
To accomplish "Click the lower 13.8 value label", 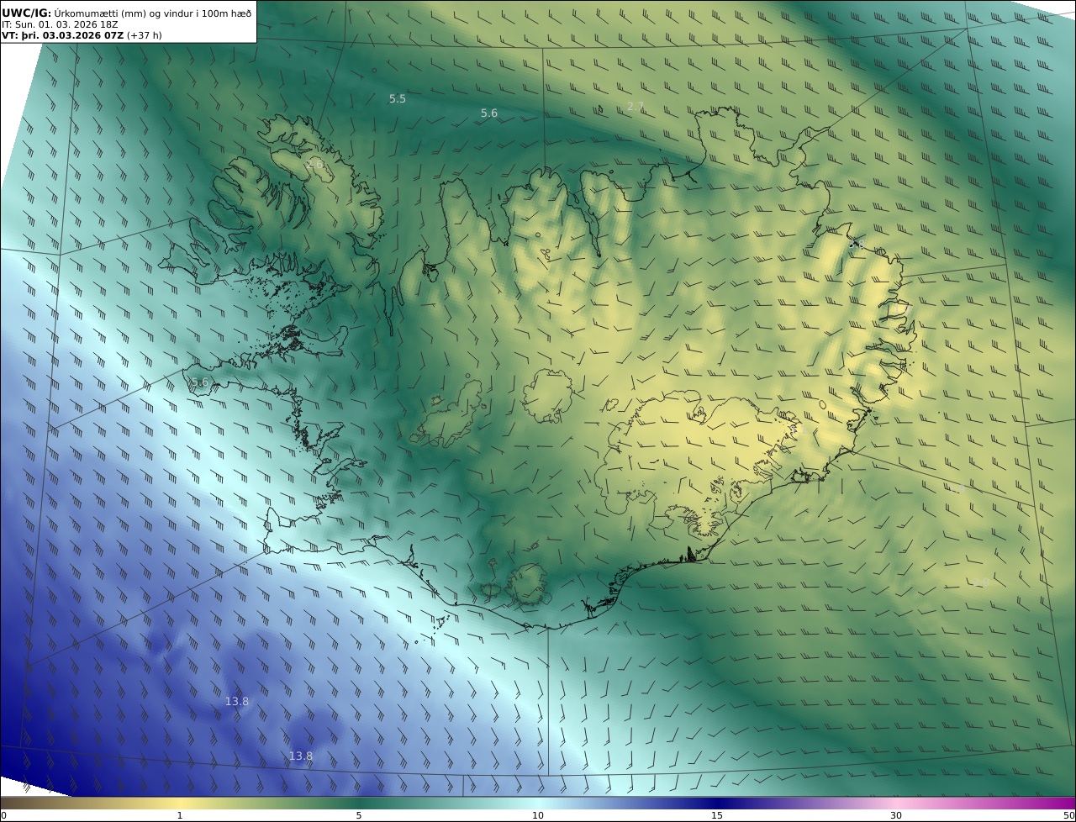I will (x=301, y=756).
